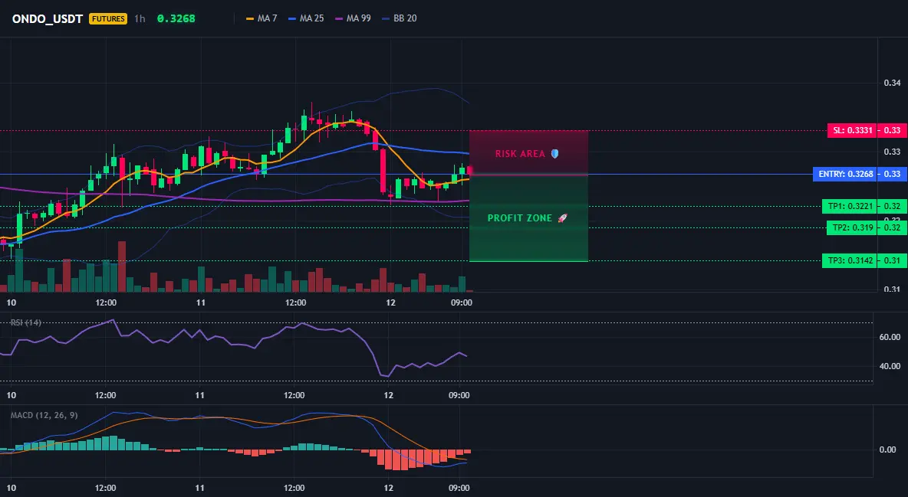The image size is (908, 497).
Task: Click the MA 7 orange color swatch
Action: pyautogui.click(x=250, y=18)
